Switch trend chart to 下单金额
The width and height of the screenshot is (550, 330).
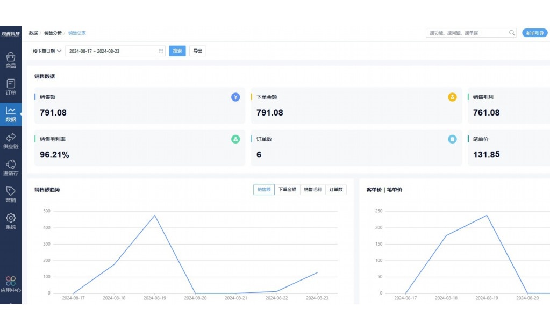point(287,190)
